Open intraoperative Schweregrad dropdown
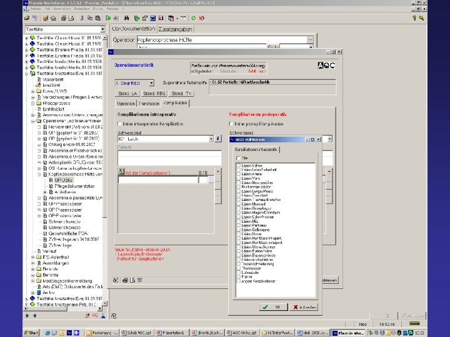This screenshot has width=450, height=337. [x=211, y=139]
